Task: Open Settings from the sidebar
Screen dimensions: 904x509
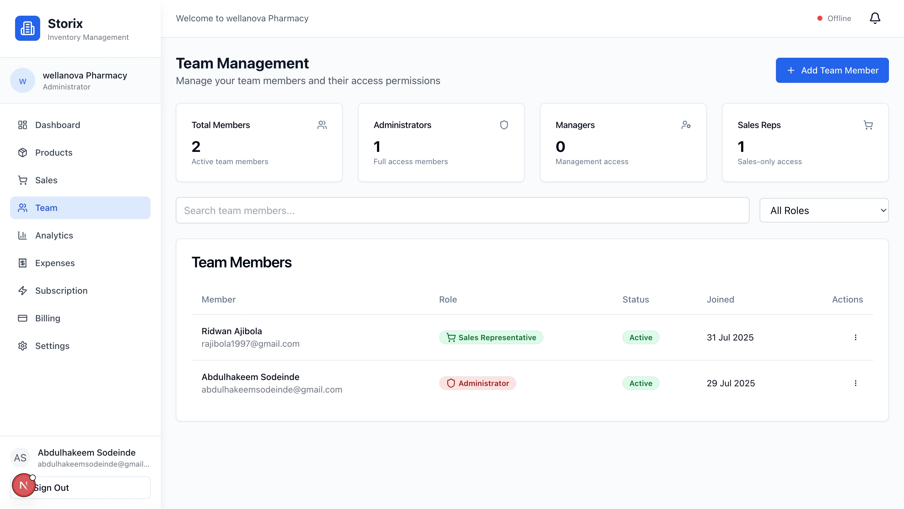Action: (x=52, y=346)
